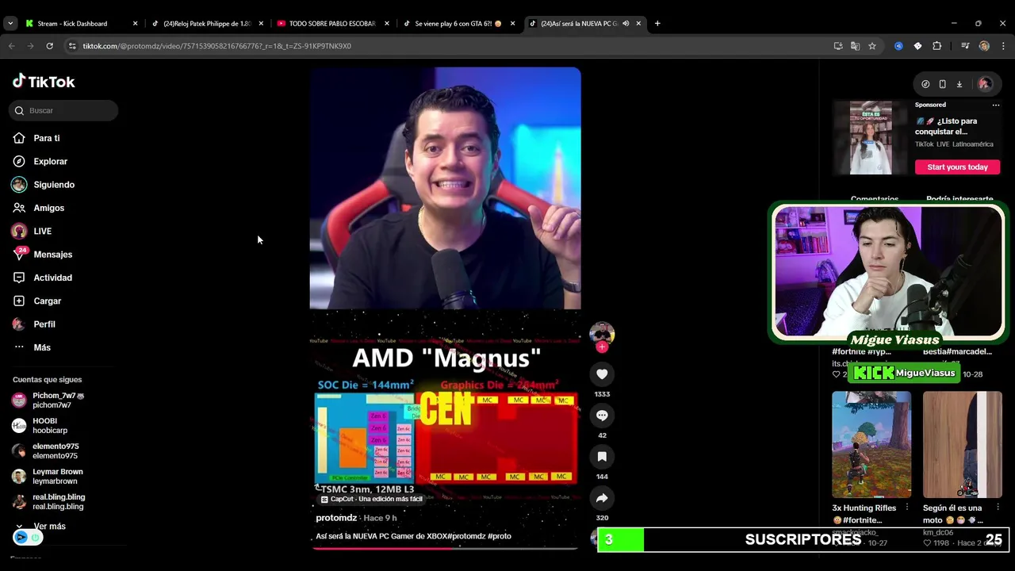Viewport: 1015px width, 571px height.
Task: Open Chrome three-dot menu
Action: pyautogui.click(x=1003, y=46)
